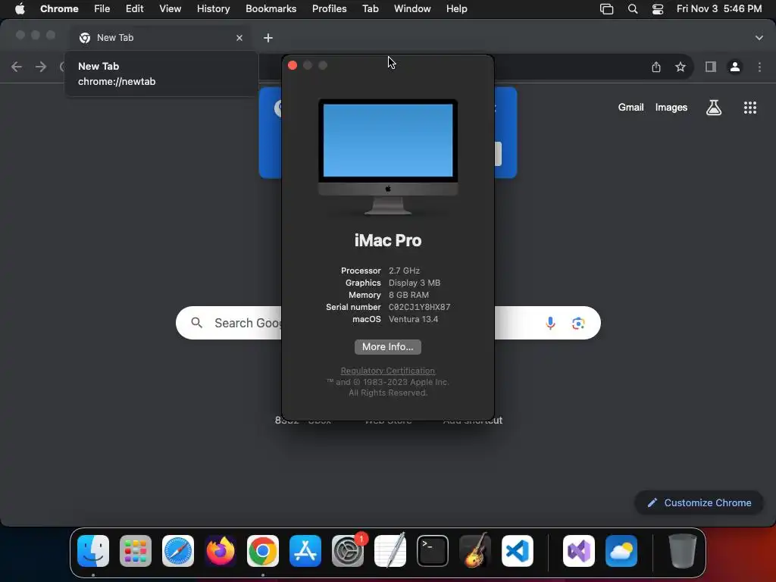The height and width of the screenshot is (582, 776).
Task: Open the History menu
Action: [213, 9]
